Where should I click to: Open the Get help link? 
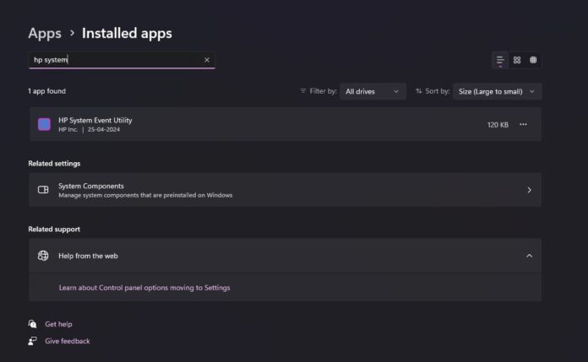coord(58,324)
